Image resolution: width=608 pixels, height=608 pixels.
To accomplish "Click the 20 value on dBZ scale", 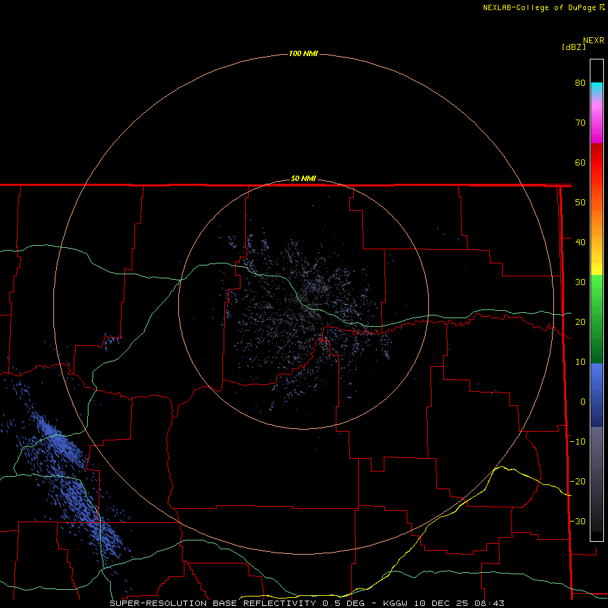I will 580,322.
